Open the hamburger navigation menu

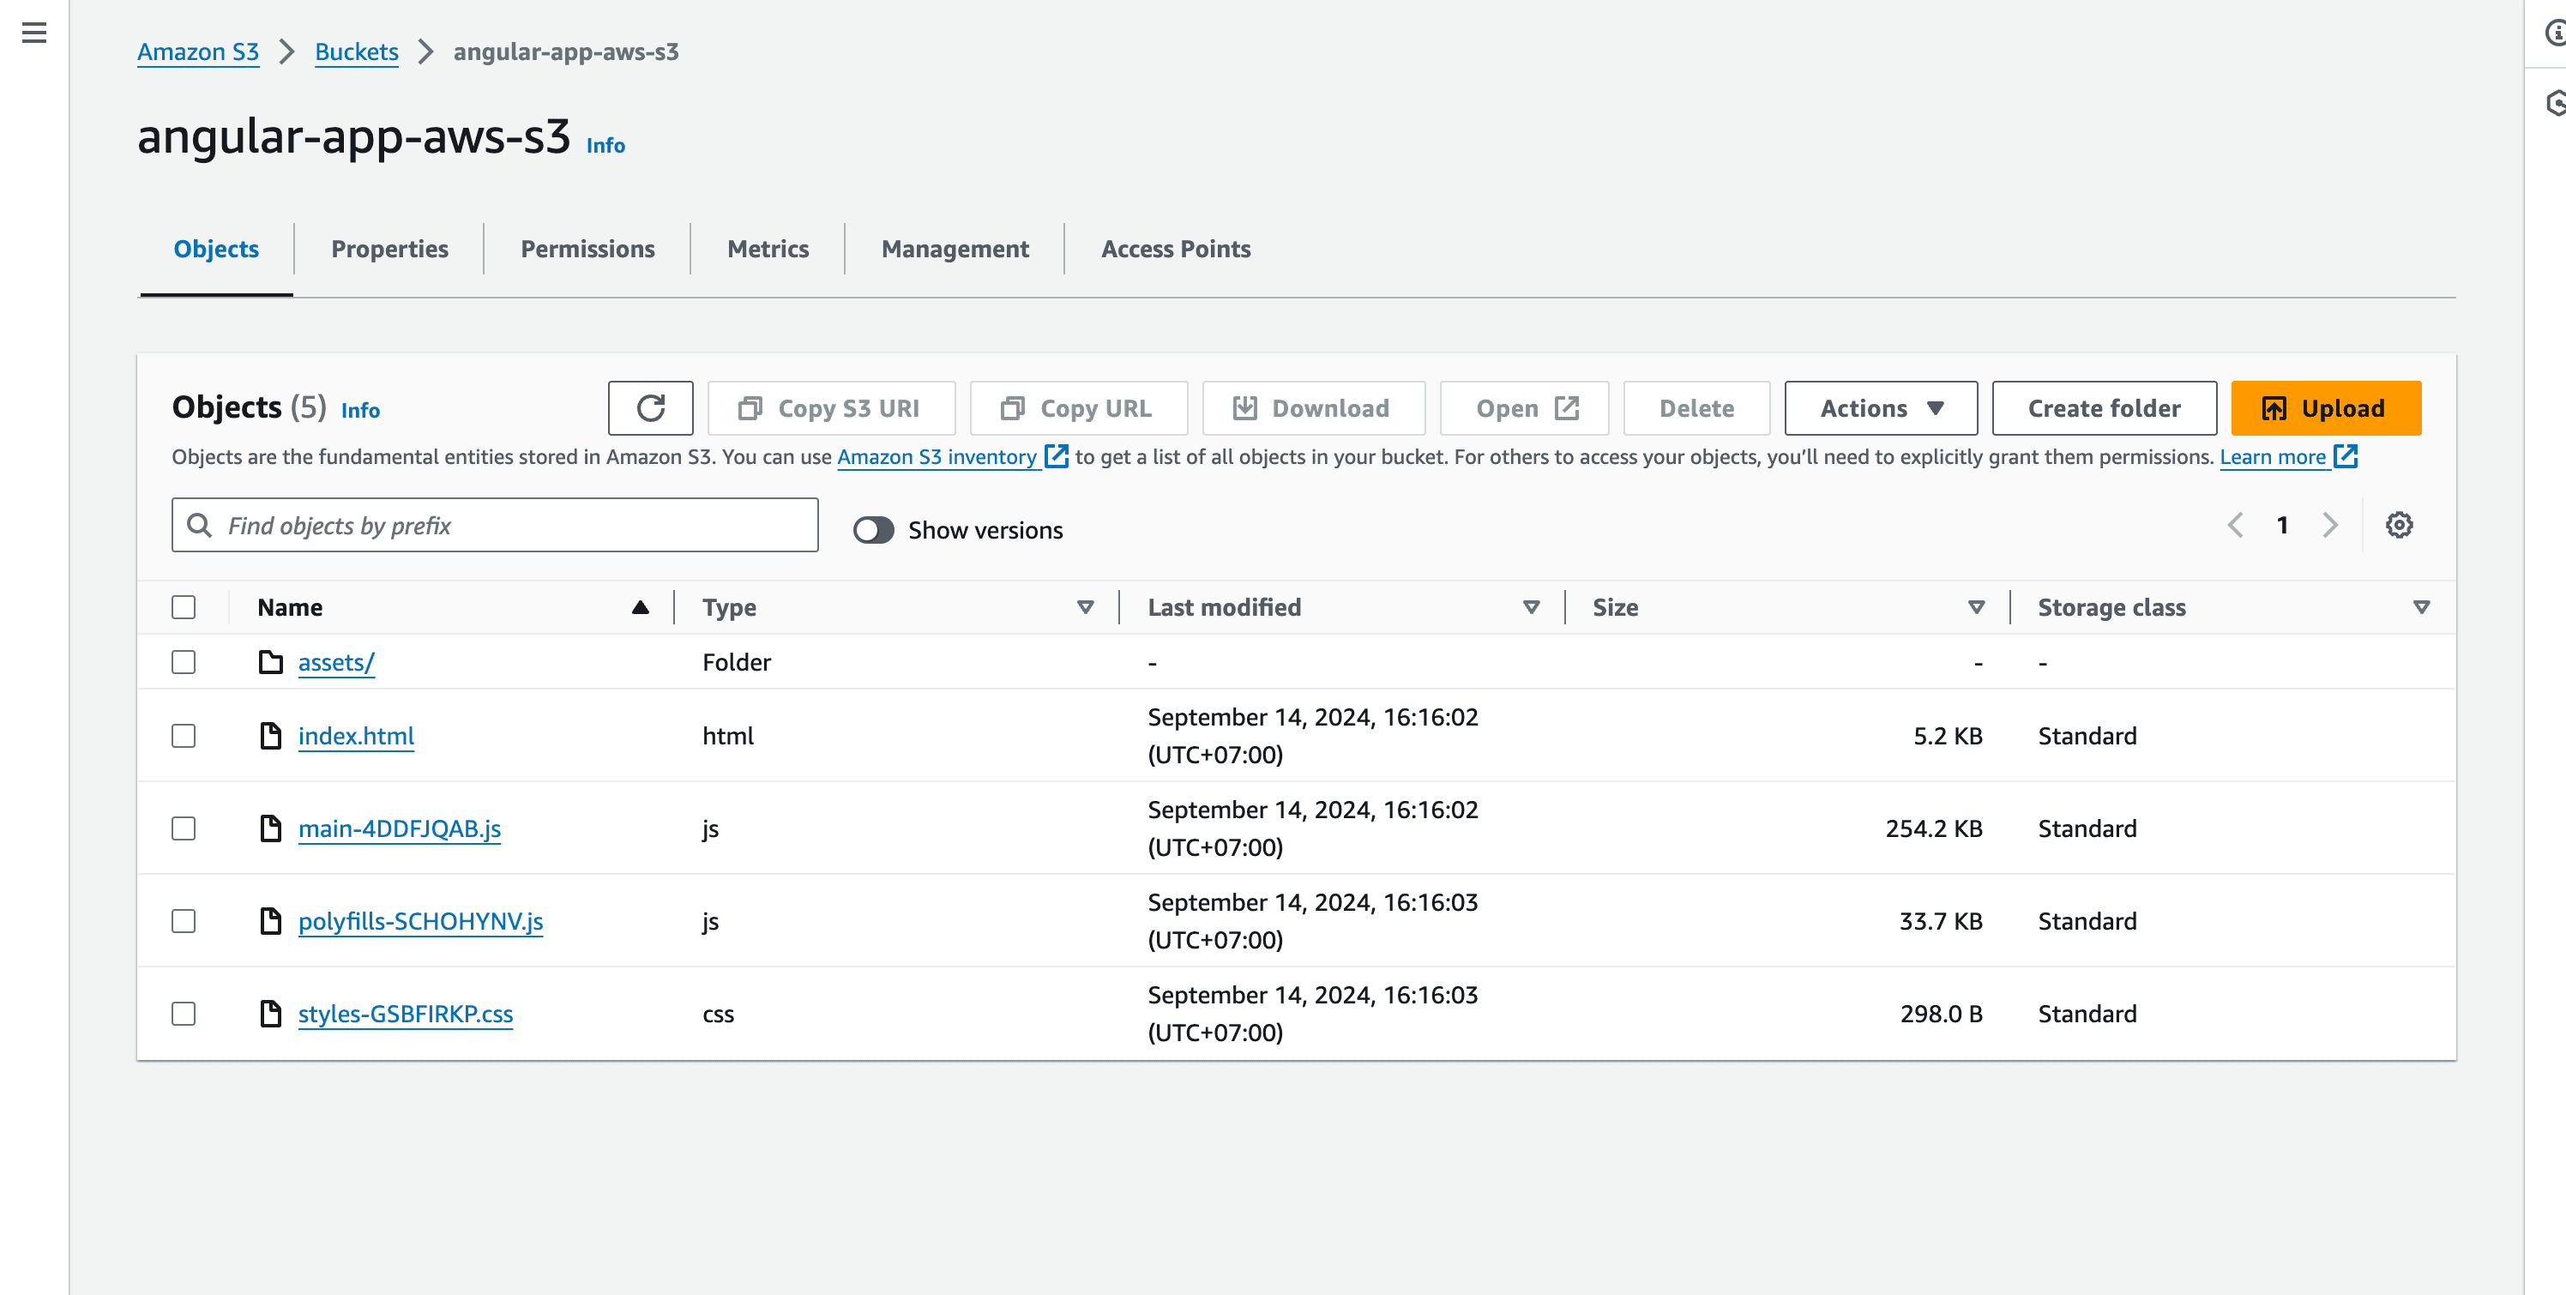[33, 33]
